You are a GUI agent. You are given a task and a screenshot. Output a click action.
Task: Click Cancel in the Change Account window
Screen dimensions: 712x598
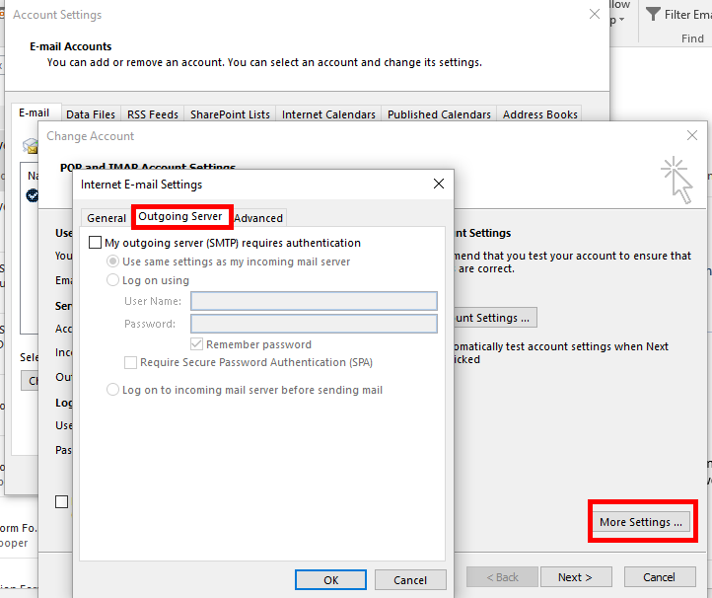pos(660,577)
